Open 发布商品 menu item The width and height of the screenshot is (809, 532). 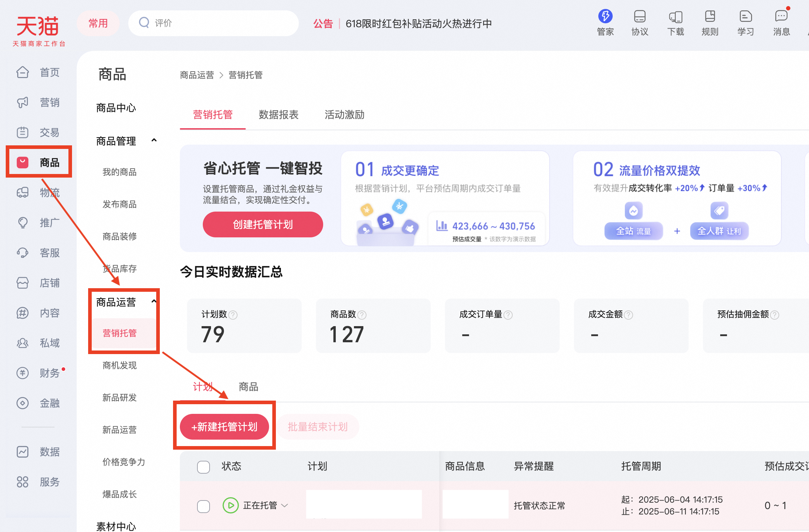(x=120, y=204)
